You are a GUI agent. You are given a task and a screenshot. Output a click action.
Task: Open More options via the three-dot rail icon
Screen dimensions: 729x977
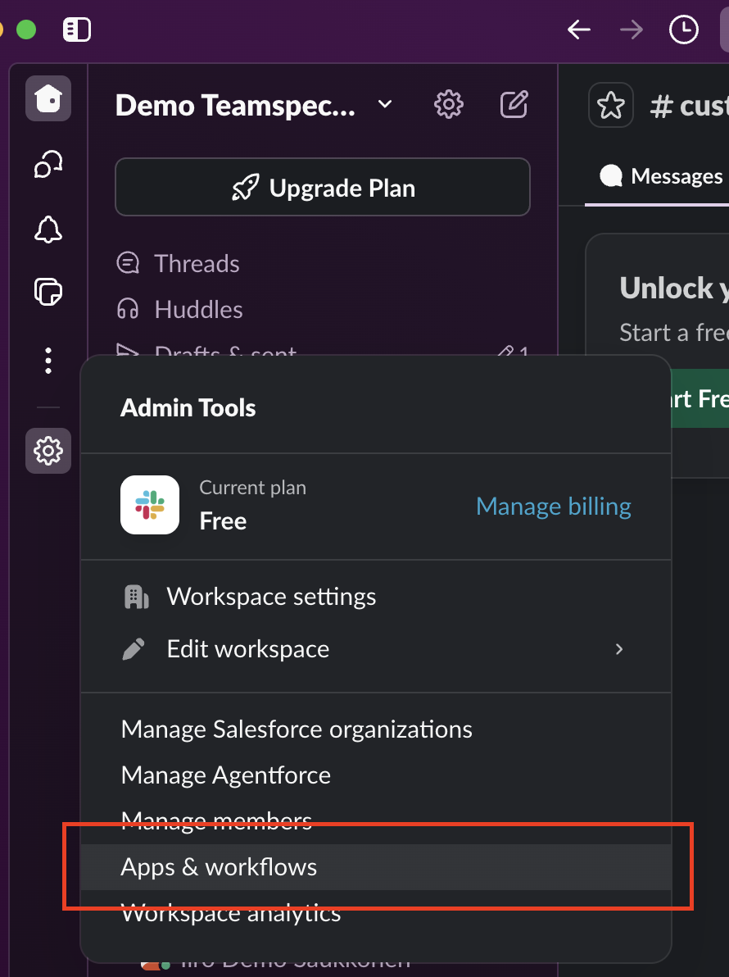[48, 361]
